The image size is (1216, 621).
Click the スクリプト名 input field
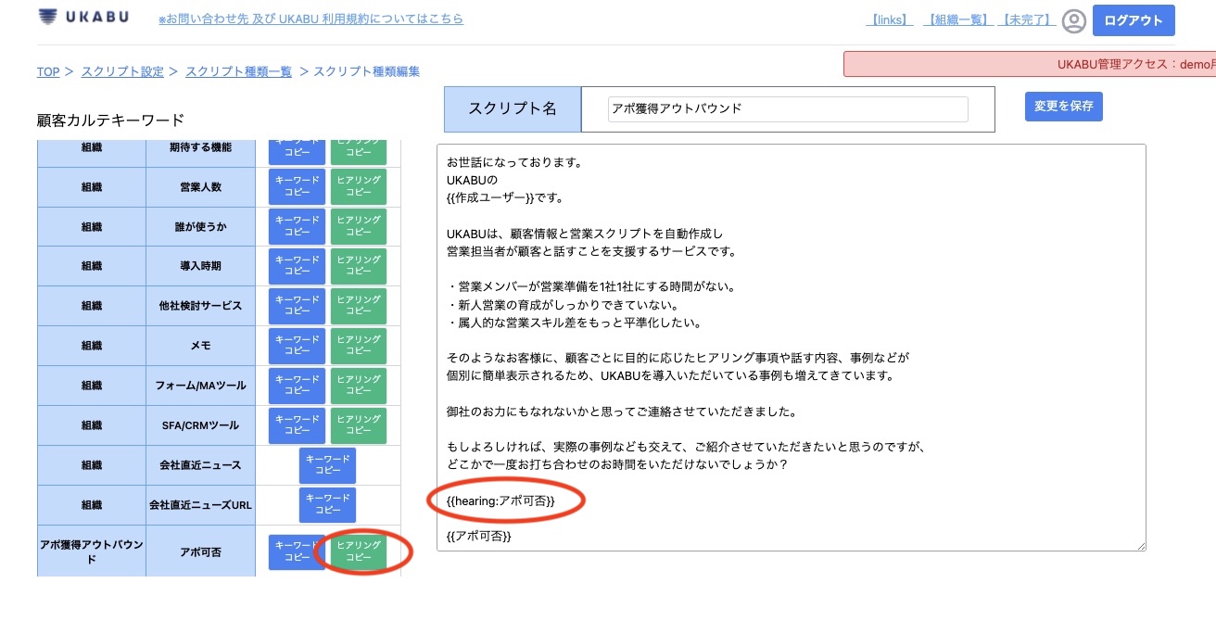(786, 109)
